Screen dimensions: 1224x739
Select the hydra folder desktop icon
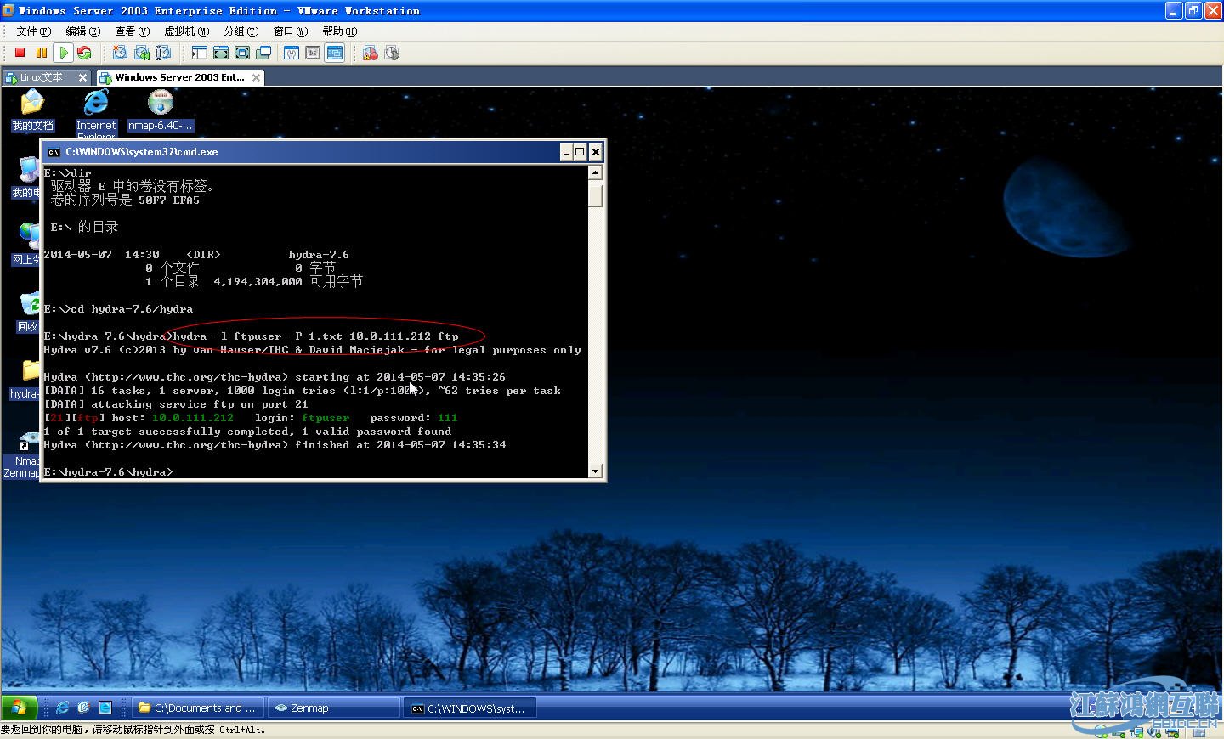click(x=24, y=379)
